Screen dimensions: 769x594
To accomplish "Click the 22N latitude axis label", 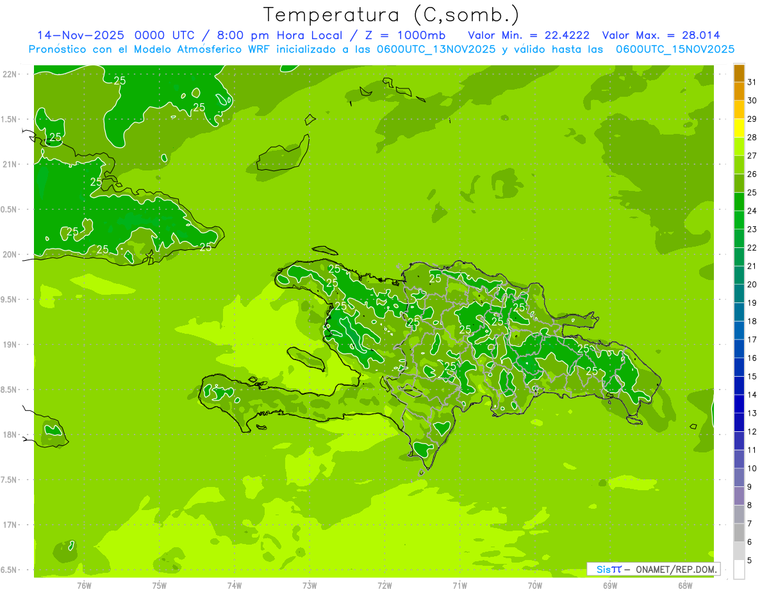I will pos(9,74).
